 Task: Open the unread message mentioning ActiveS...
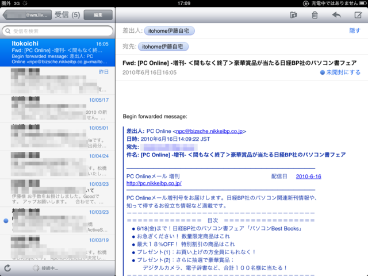57,221
